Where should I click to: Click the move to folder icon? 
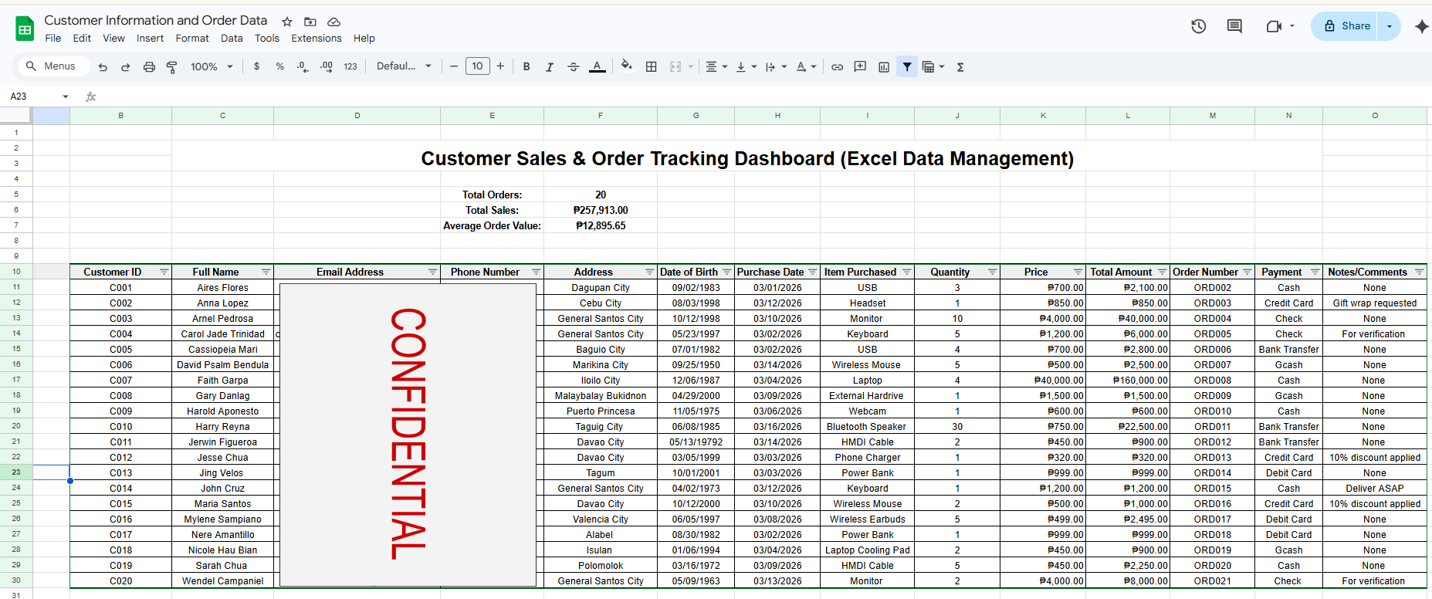pos(310,22)
